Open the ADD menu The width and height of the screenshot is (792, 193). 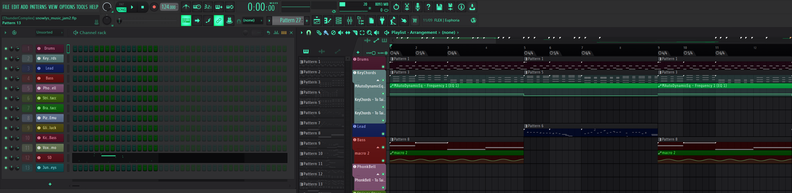pos(25,7)
